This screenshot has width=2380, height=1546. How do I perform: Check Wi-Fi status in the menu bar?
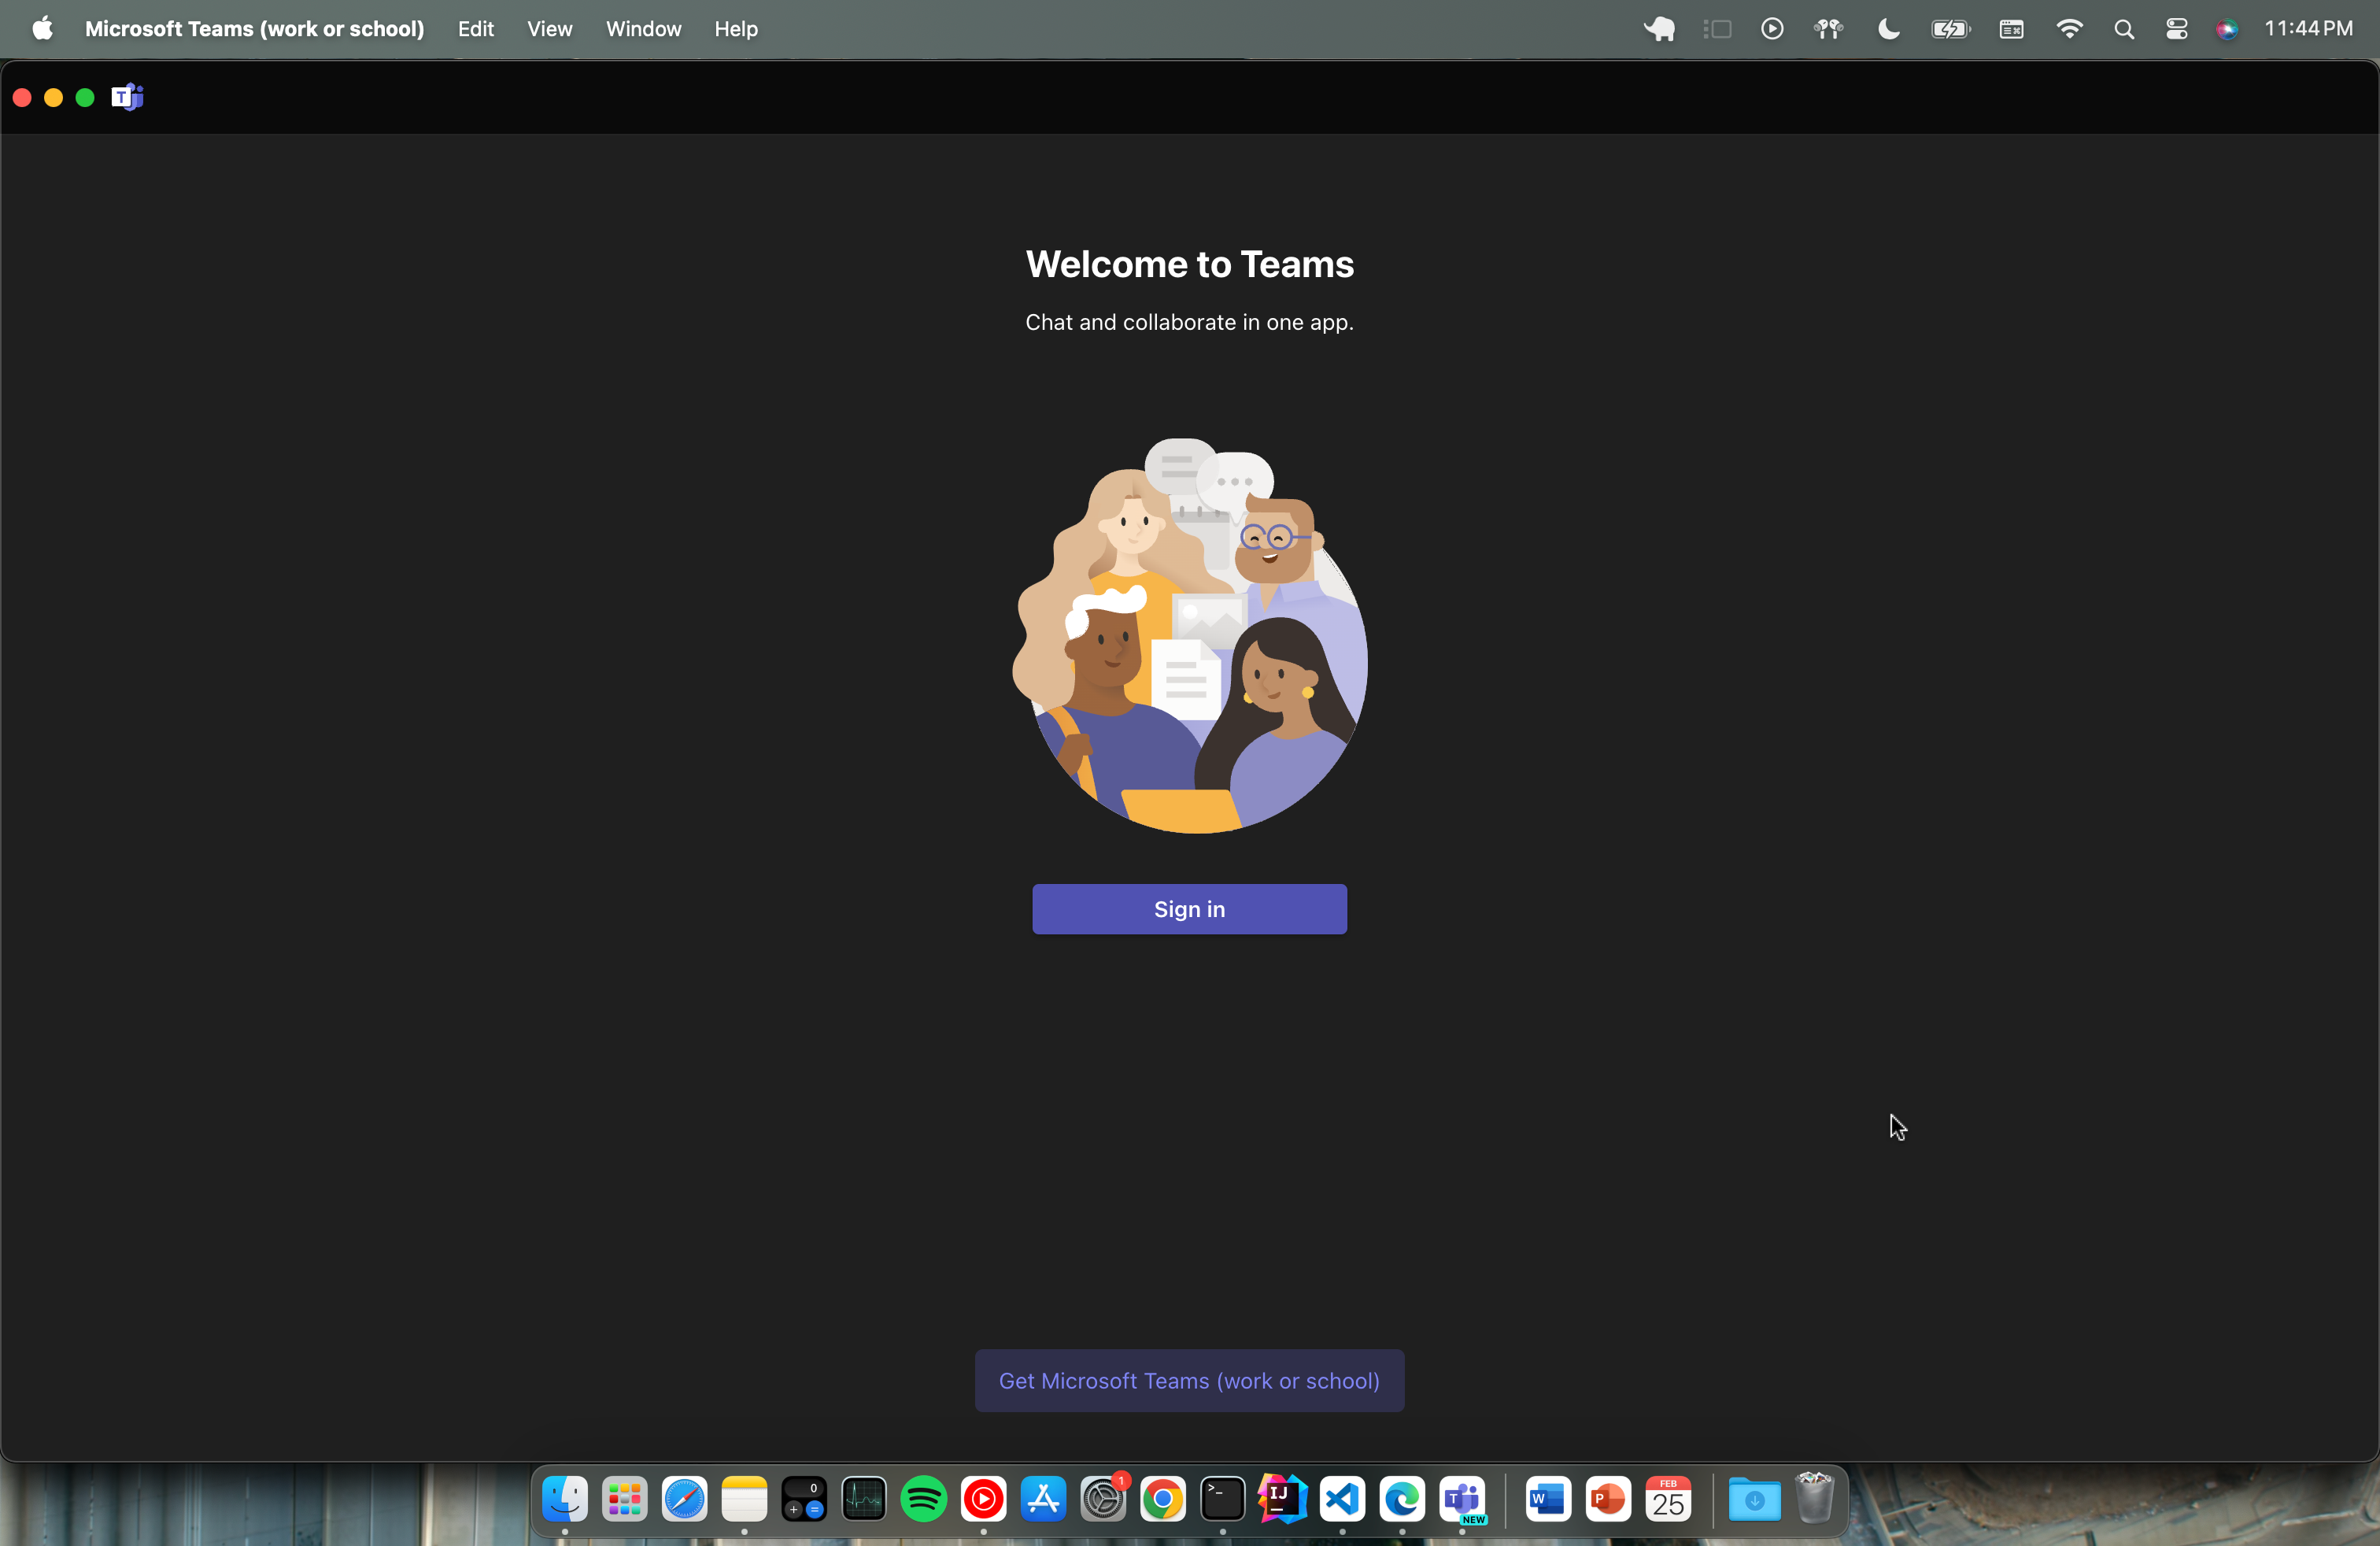[2069, 28]
